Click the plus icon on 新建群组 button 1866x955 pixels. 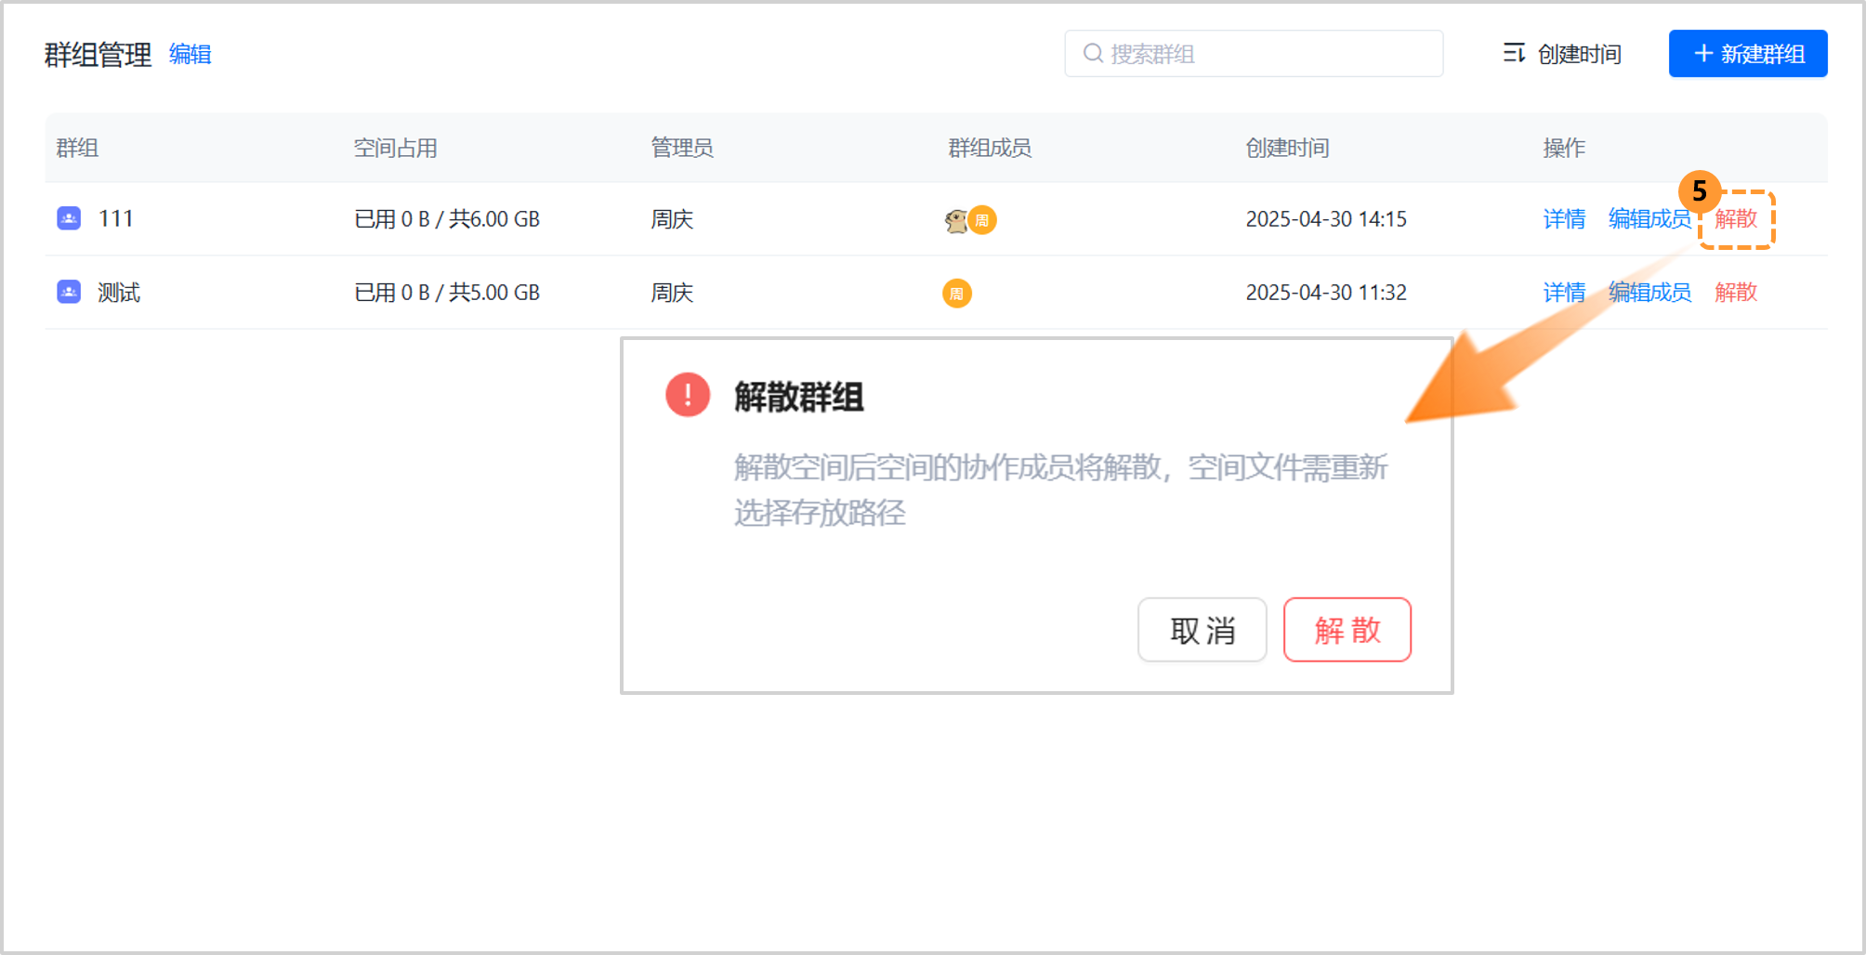1704,53
